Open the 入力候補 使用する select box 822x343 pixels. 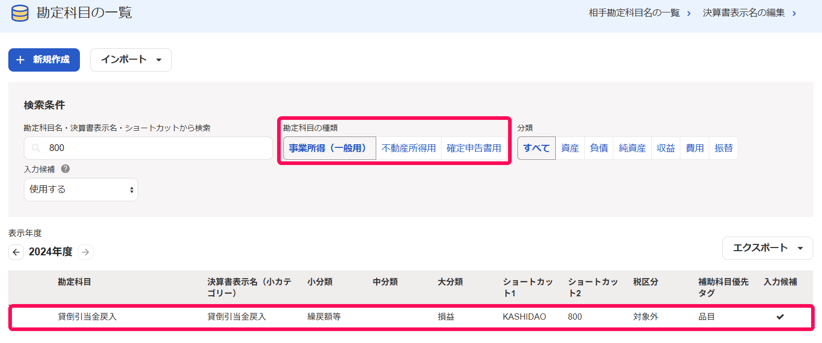click(81, 190)
